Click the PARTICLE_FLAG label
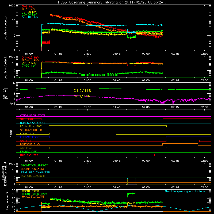The width and height of the screenshot is (214, 214). pos(30,144)
